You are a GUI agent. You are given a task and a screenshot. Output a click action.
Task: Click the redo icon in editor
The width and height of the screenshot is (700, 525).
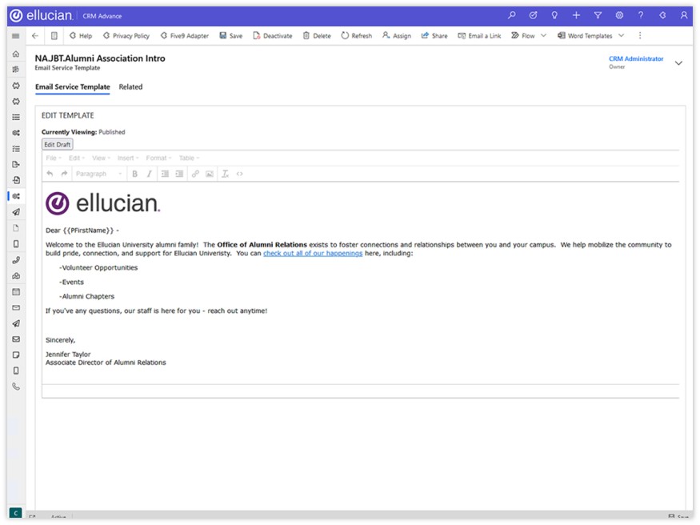click(x=64, y=174)
